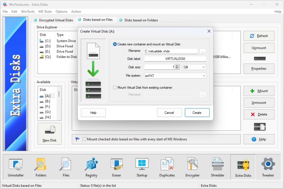Click the Disk label field VIRTUALDISK
The width and height of the screenshot is (284, 189).
pos(175,59)
